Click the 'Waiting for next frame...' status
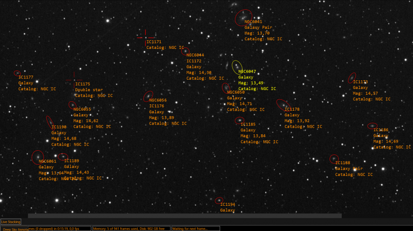 coord(196,228)
